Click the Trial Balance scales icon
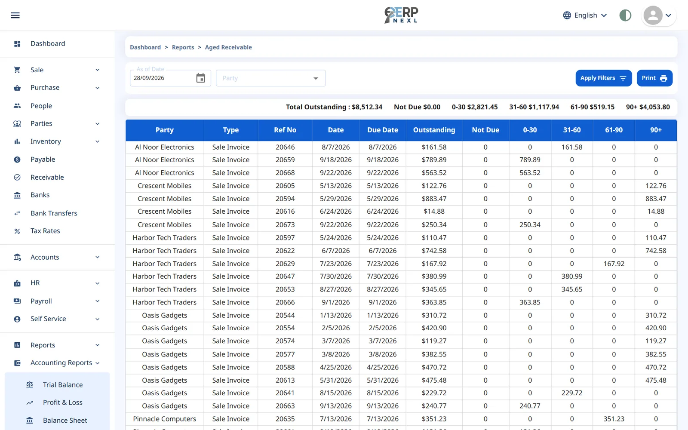The height and width of the screenshot is (430, 688). (x=30, y=385)
